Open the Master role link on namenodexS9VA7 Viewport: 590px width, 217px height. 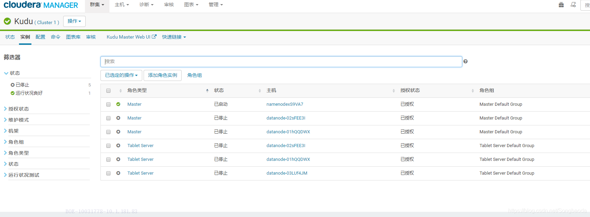134,104
